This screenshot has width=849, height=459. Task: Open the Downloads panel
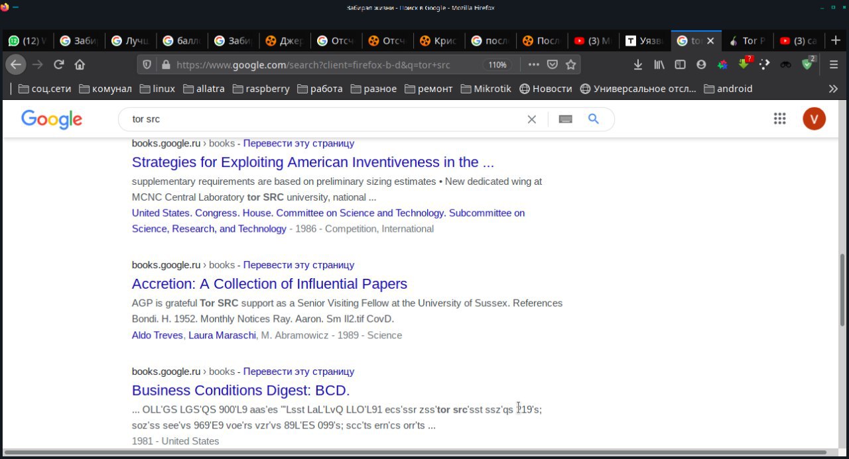(x=638, y=64)
